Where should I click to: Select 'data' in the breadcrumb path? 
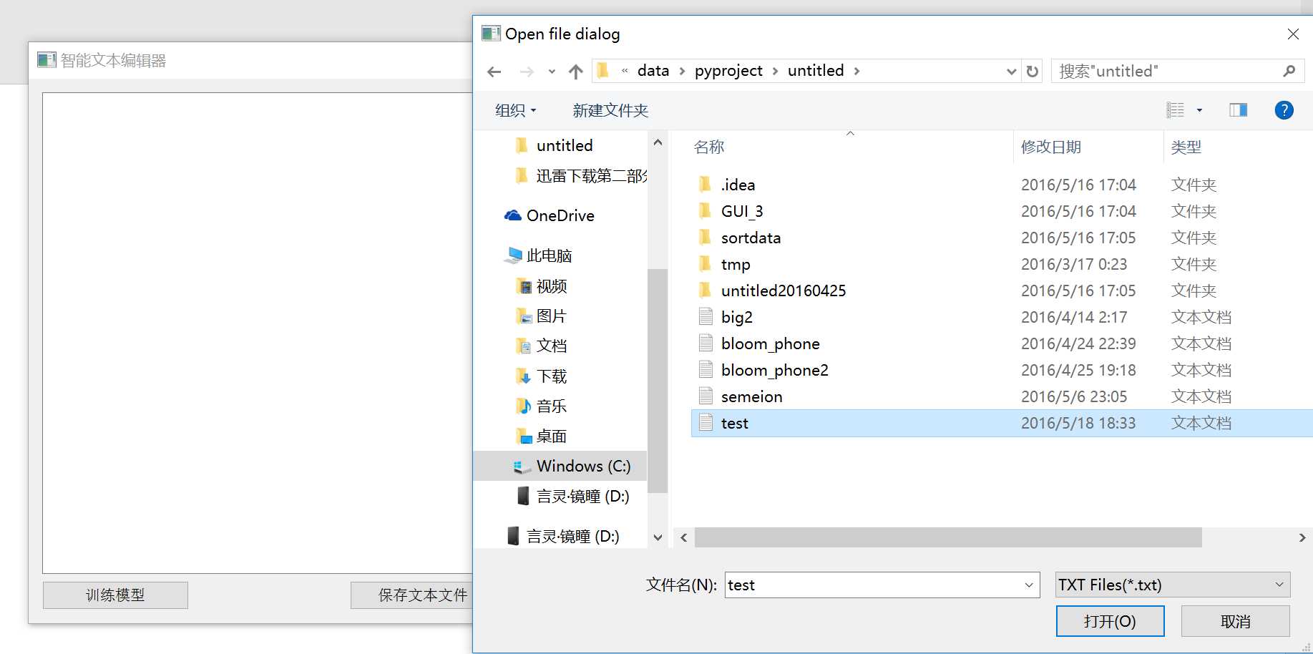point(653,71)
